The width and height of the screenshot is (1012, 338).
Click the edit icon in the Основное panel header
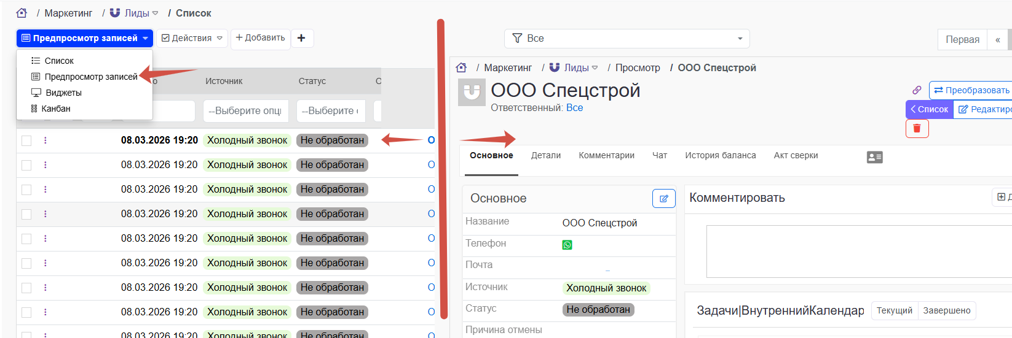663,198
